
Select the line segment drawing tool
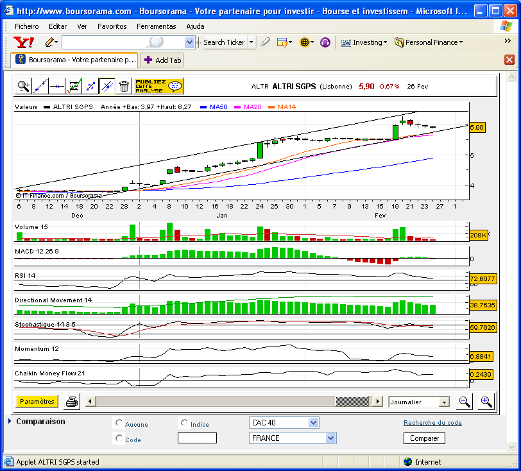[90, 87]
